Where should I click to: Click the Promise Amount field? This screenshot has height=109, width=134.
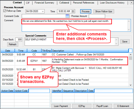pos(97,16)
